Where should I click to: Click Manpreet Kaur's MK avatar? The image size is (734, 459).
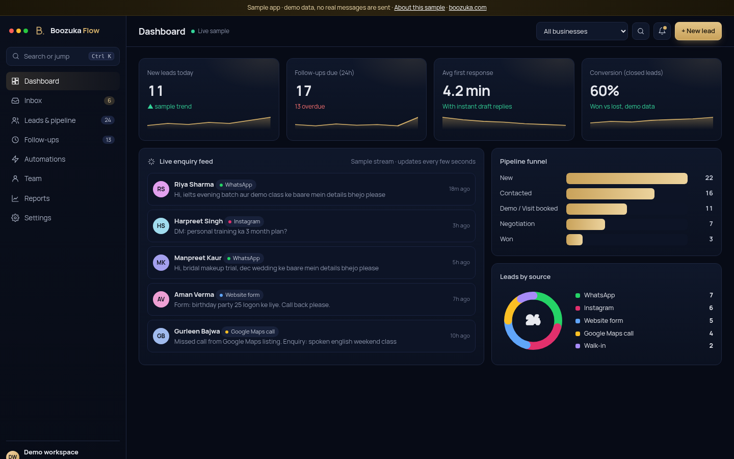161,263
